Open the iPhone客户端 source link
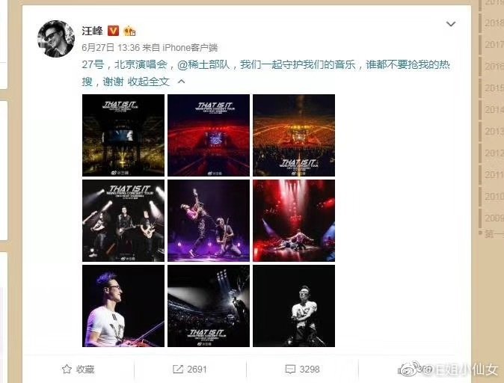The height and width of the screenshot is (383, 504). pos(190,48)
